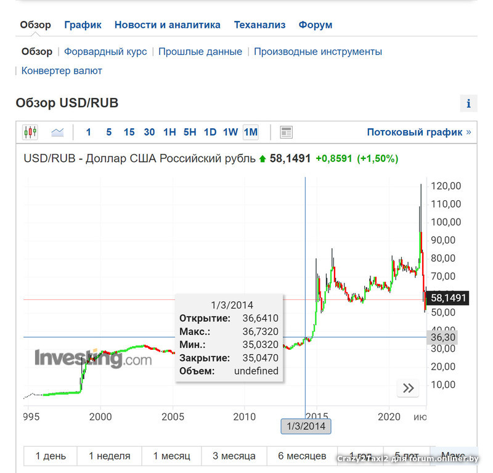Choose the 1H interval

pyautogui.click(x=169, y=132)
